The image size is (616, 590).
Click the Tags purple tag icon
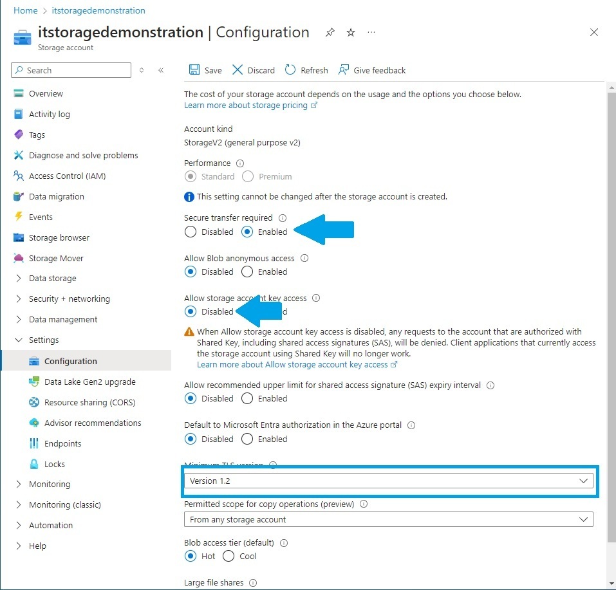click(x=19, y=134)
